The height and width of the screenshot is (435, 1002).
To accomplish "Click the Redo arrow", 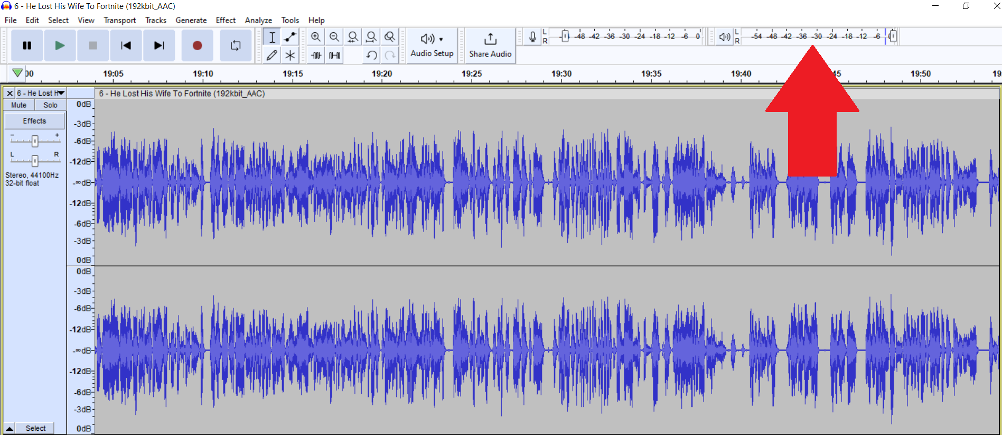I will click(390, 55).
